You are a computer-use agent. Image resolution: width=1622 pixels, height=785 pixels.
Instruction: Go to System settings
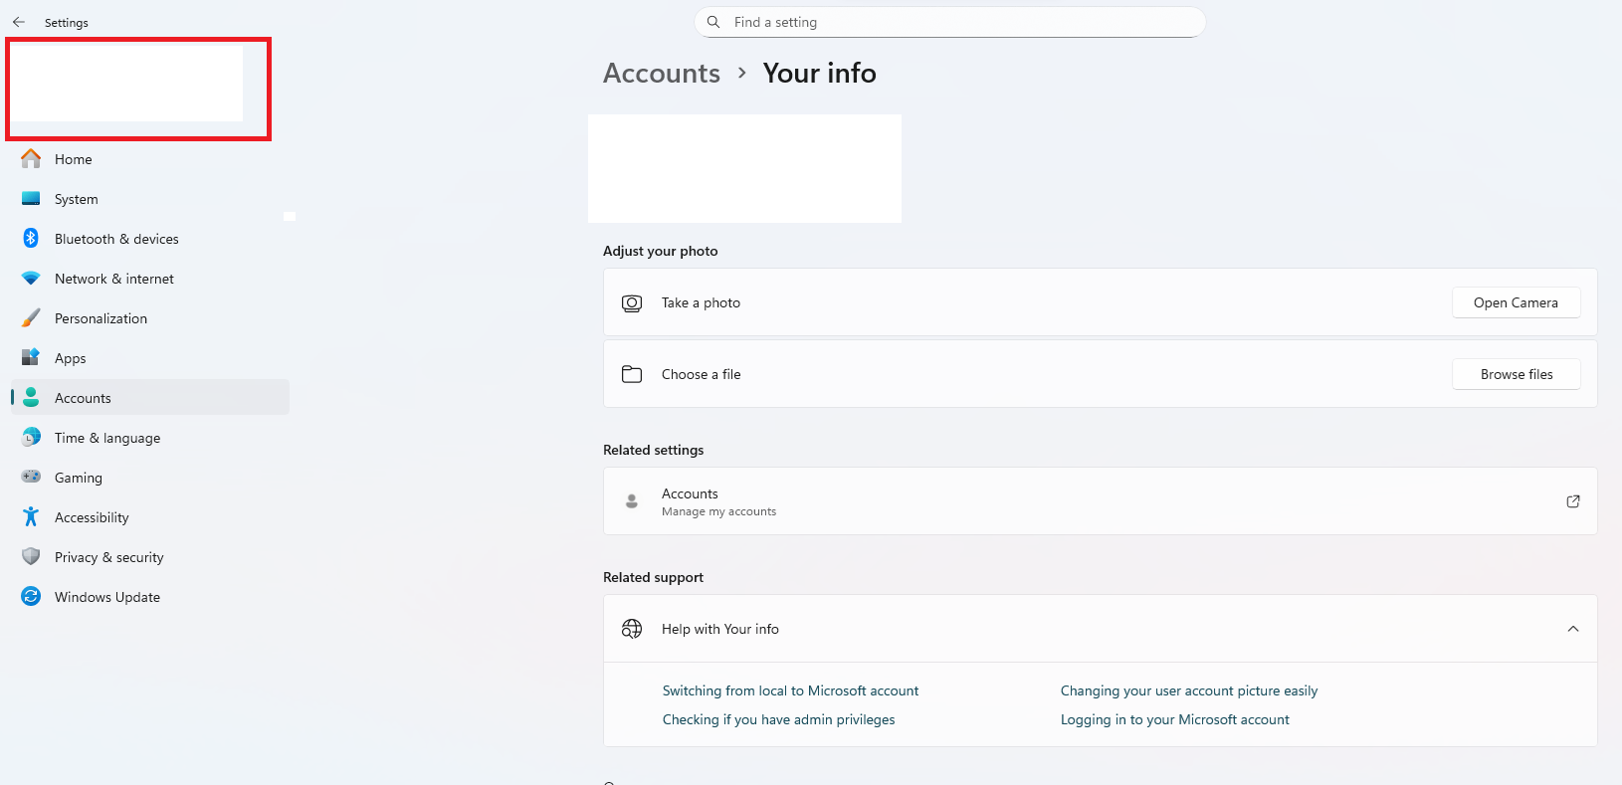coord(150,199)
